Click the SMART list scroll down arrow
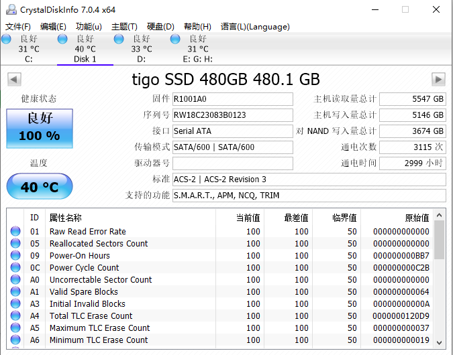This screenshot has width=453, height=355. (439, 342)
